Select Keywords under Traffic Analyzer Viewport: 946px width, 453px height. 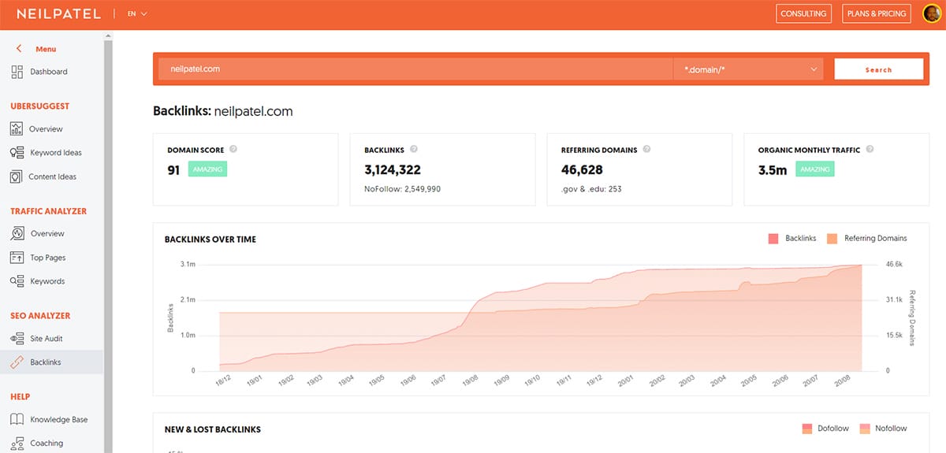(x=47, y=281)
